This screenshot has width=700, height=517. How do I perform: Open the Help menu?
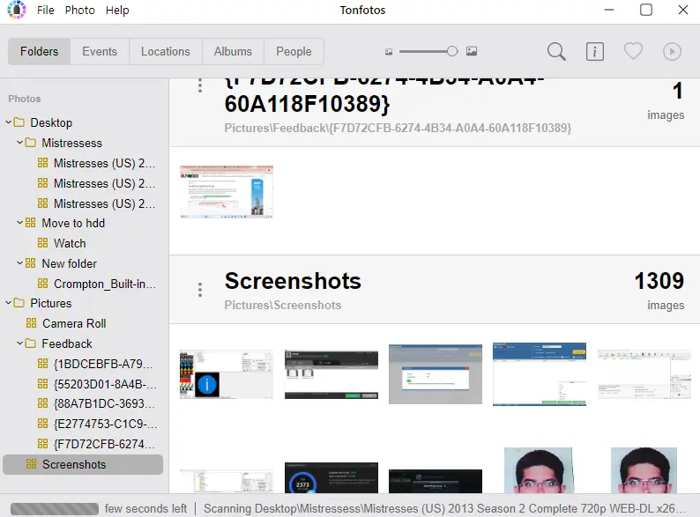point(117,10)
